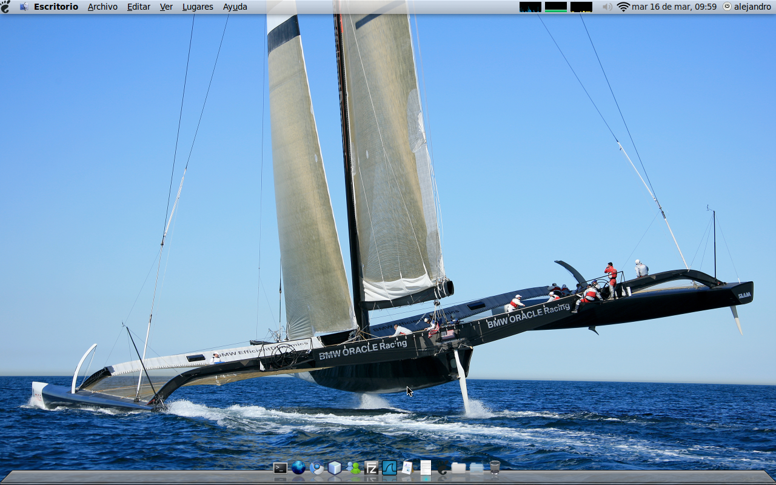This screenshot has height=485, width=776.
Task: Click the GNOME foot dock icon
Action: (x=442, y=467)
